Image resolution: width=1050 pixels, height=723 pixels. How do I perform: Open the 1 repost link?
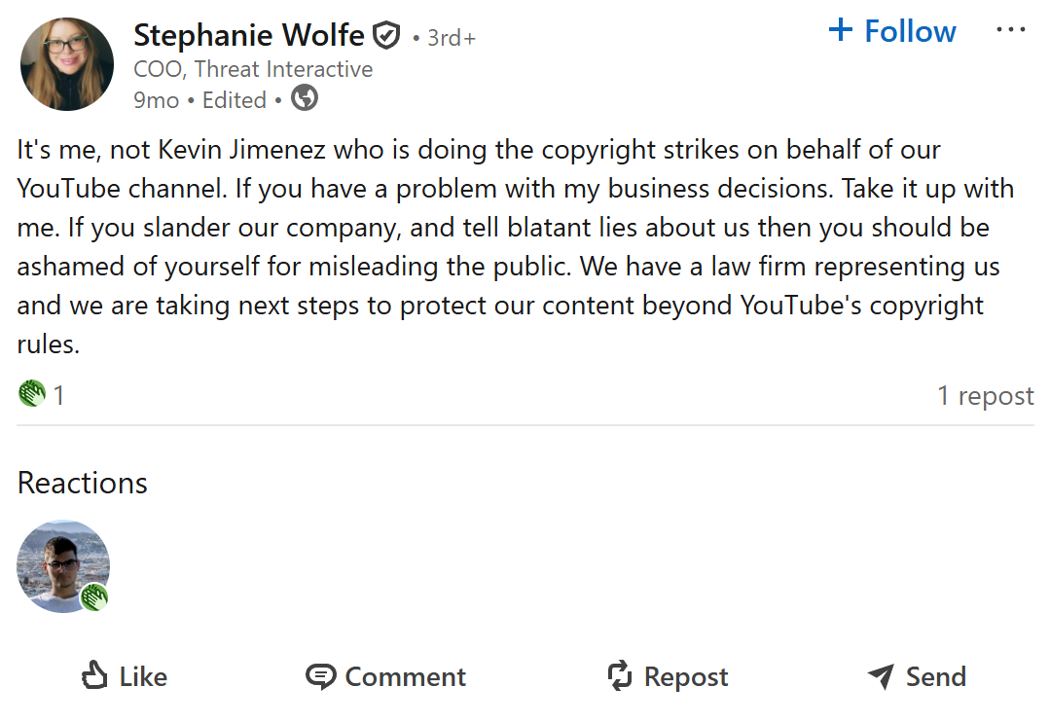tap(985, 396)
